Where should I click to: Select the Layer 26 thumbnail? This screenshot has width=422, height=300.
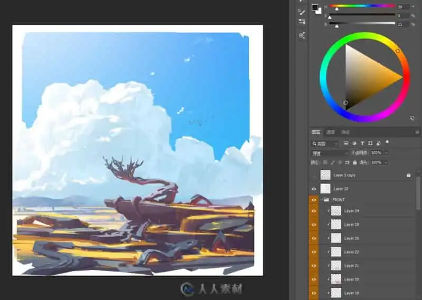coord(336,238)
